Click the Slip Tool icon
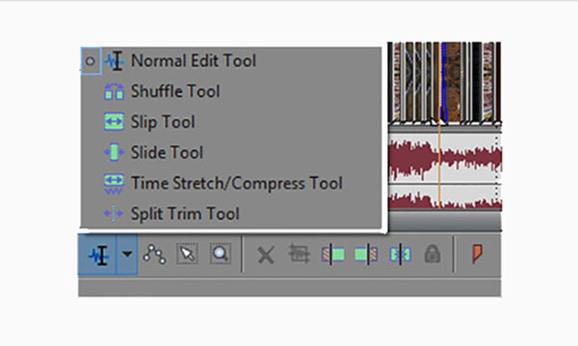Image resolution: width=578 pixels, height=346 pixels. [x=114, y=122]
